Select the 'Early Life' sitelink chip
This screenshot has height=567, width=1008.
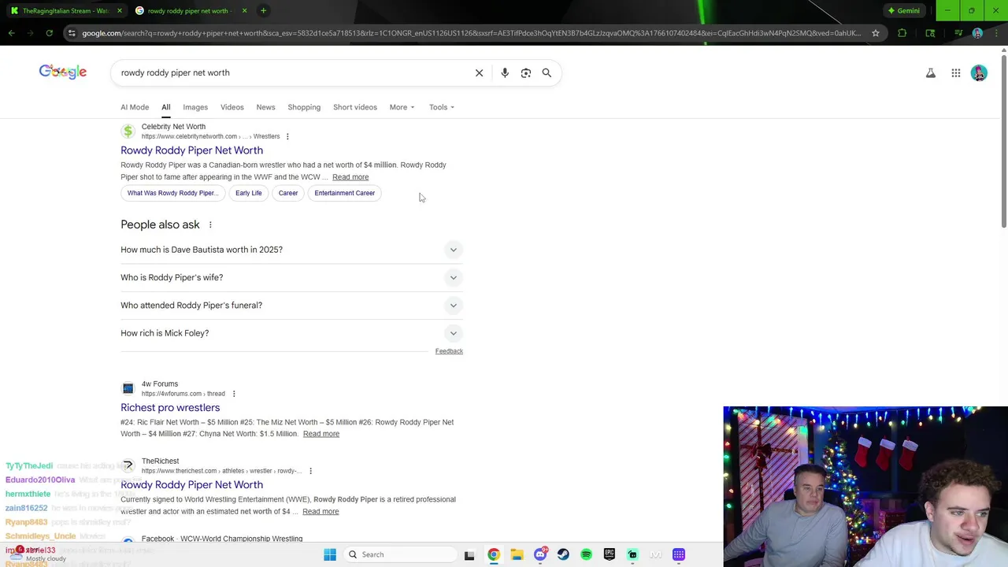(248, 193)
